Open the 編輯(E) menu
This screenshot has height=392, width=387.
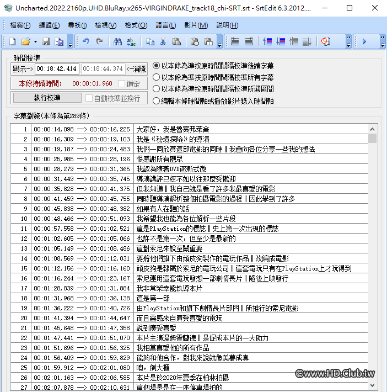tap(49, 25)
